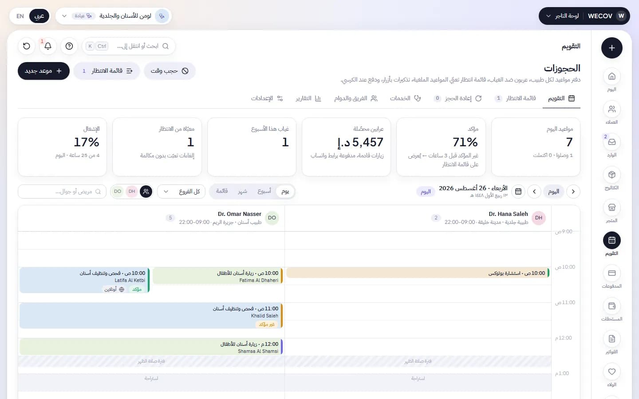Screen dimensions: 639x399
Task: Click the global search box (ابحث أو انتقل إلى)
Action: tap(129, 46)
